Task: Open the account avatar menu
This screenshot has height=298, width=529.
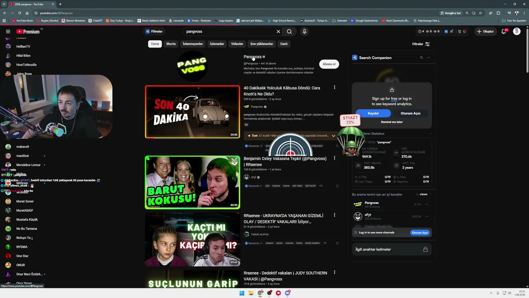Action: (x=517, y=31)
